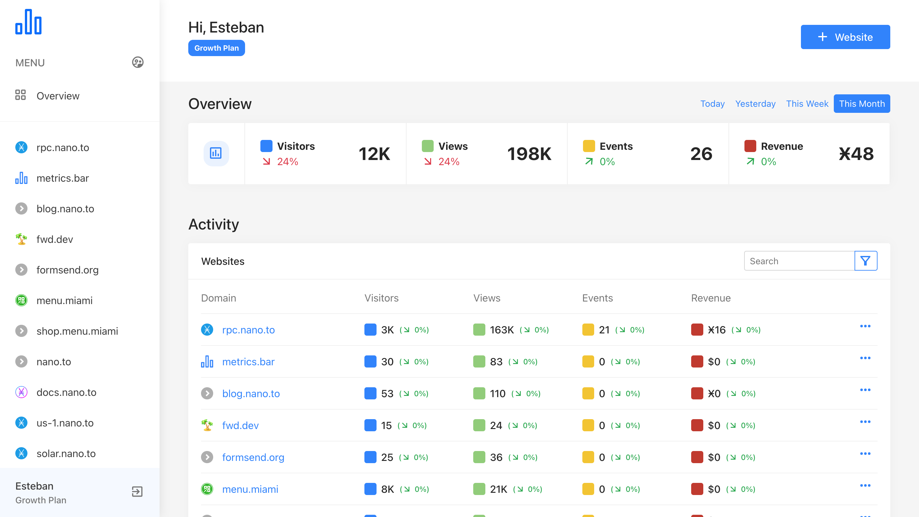Open Overview from the sidebar menu
The image size is (919, 517).
pos(58,96)
